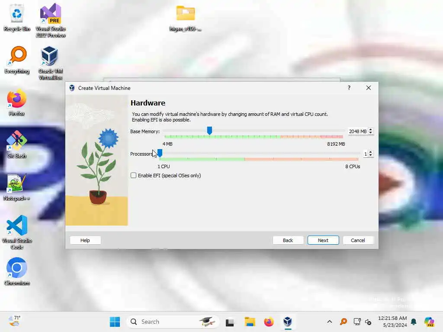Select the higan folder on desktop

click(185, 18)
